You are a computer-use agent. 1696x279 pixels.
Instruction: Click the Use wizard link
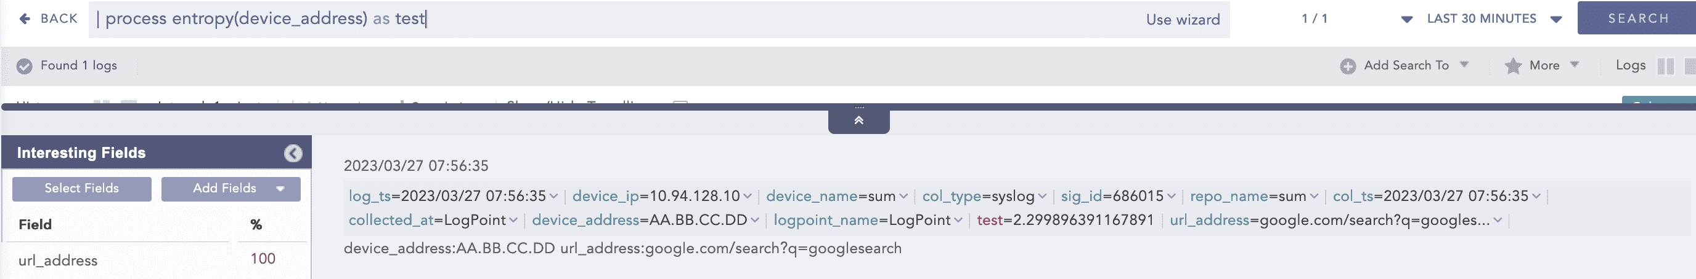point(1183,20)
